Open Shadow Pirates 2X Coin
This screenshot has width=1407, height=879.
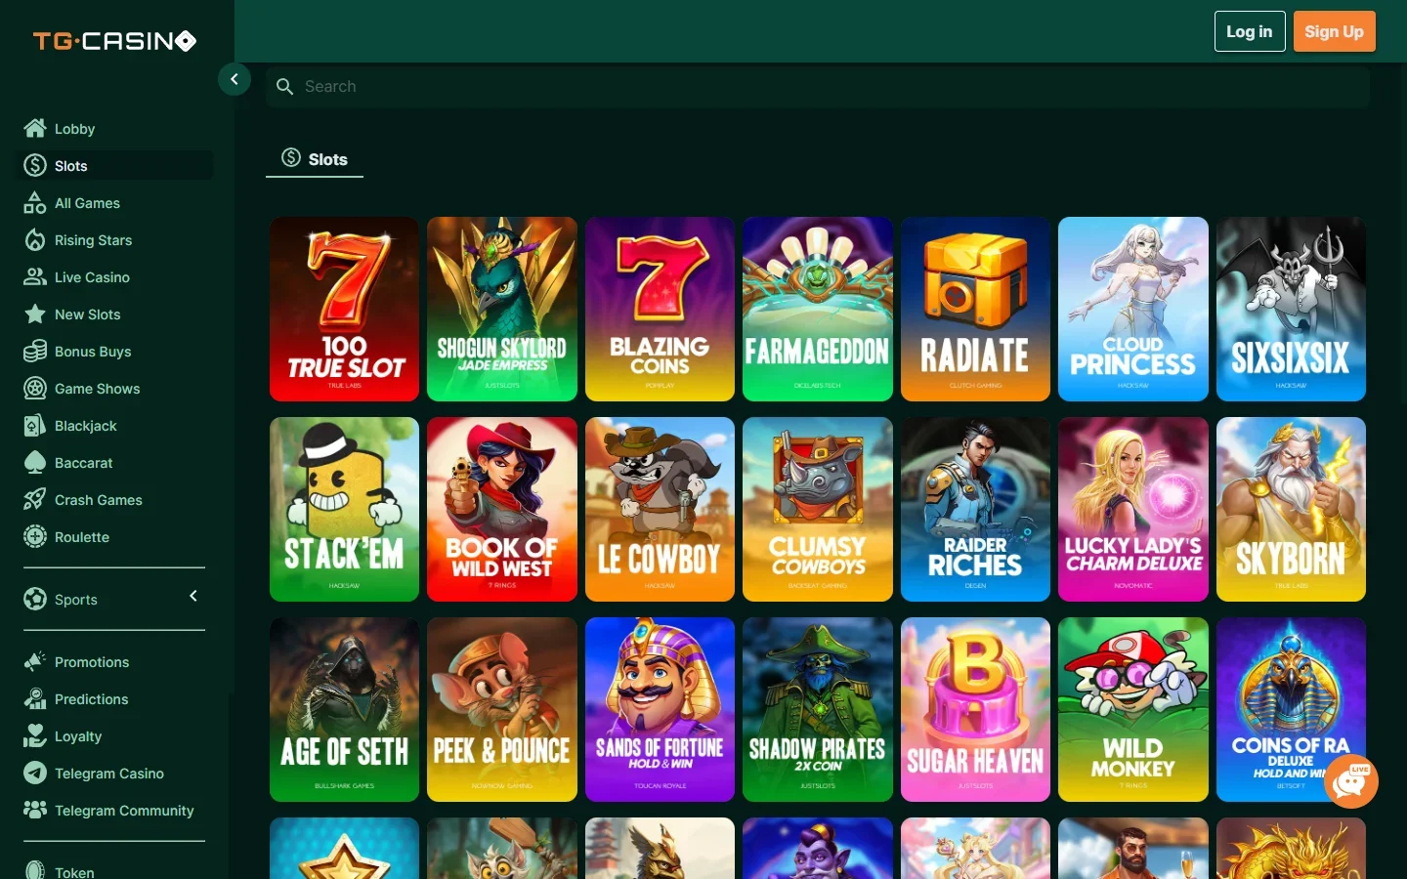coord(818,709)
